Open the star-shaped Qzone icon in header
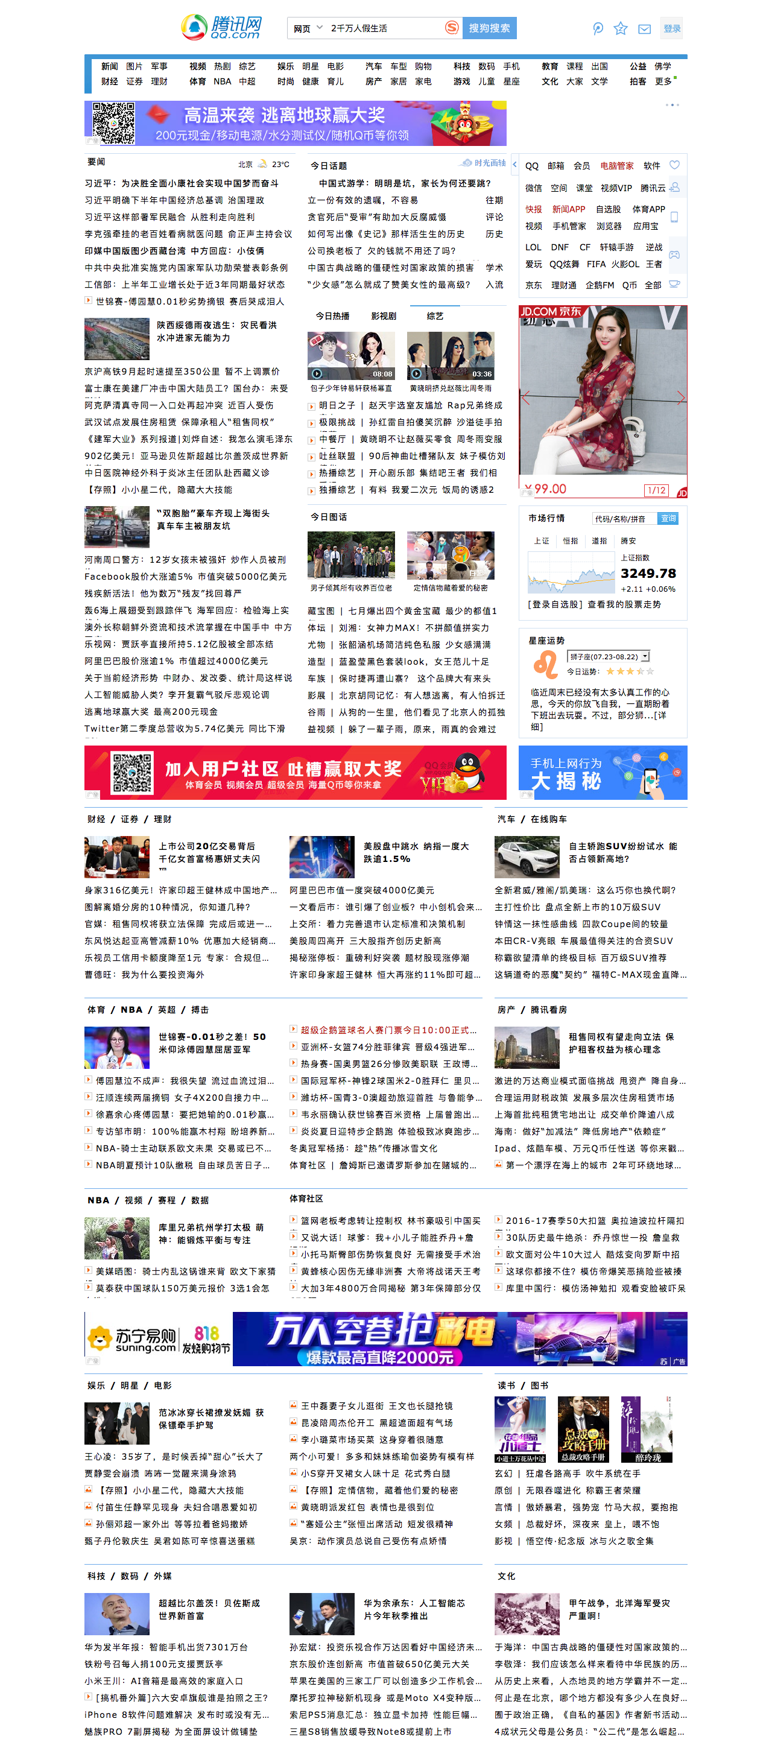The width and height of the screenshot is (772, 1742). [620, 28]
